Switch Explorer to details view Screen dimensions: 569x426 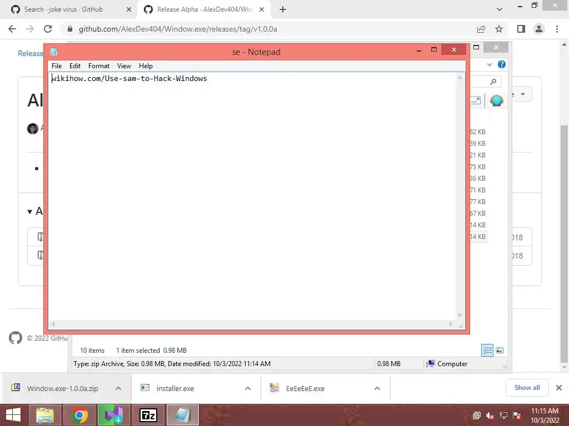pyautogui.click(x=487, y=350)
